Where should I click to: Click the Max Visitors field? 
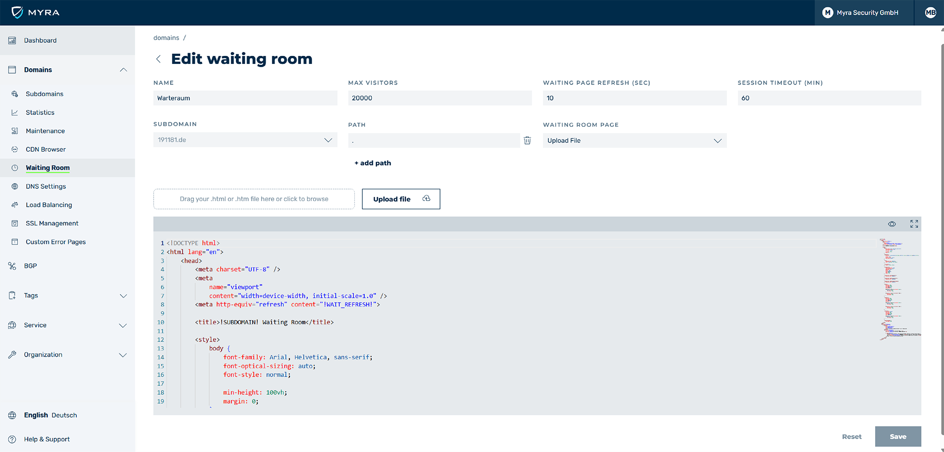(440, 98)
